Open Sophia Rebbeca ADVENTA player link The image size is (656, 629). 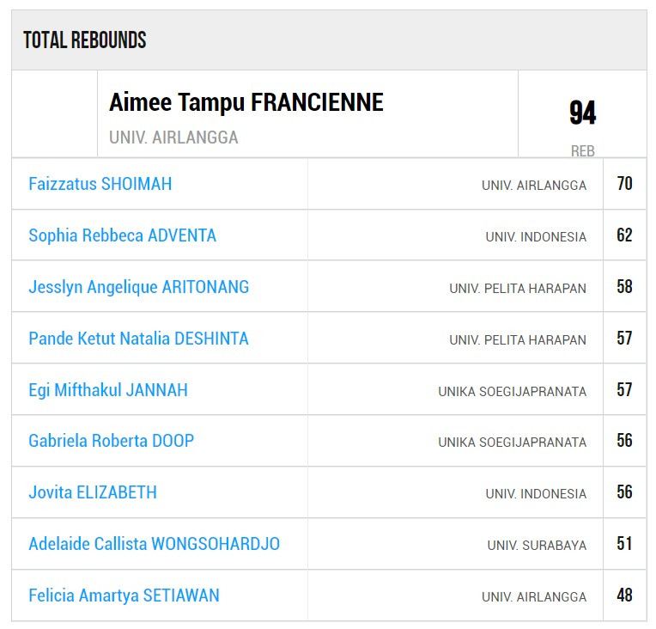pyautogui.click(x=122, y=235)
